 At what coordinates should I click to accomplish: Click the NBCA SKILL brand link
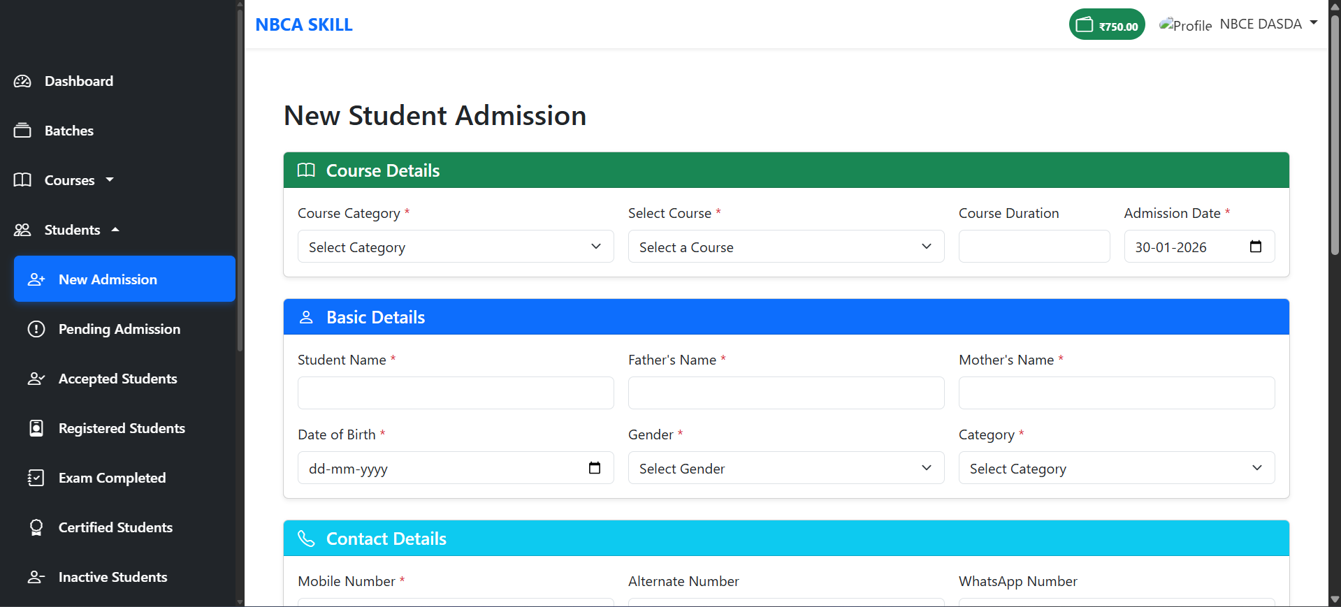[304, 24]
